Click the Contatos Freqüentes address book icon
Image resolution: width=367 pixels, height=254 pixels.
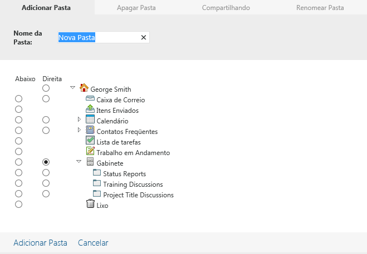coord(90,130)
